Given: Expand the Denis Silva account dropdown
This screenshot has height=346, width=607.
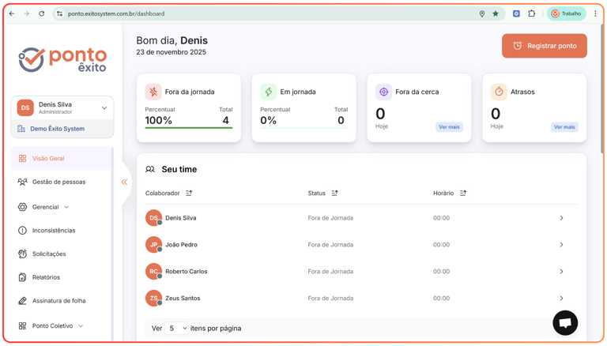Looking at the screenshot, I should tap(104, 107).
